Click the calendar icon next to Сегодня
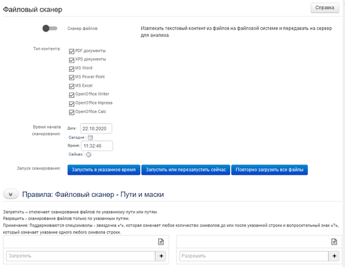Screen dimensions: 345x267 [91, 137]
